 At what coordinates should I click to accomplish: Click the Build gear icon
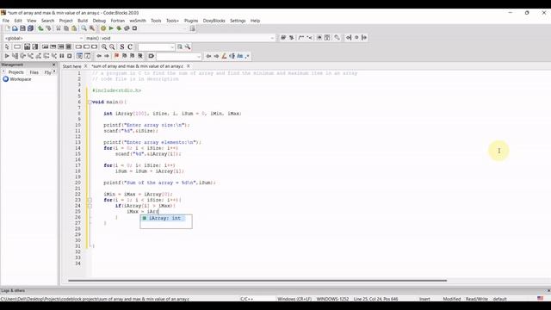(x=103, y=28)
